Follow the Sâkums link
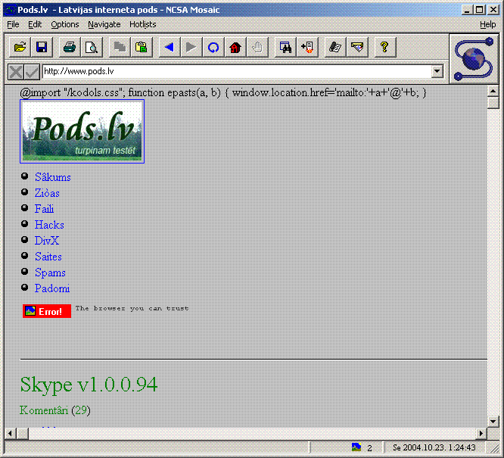 53,177
